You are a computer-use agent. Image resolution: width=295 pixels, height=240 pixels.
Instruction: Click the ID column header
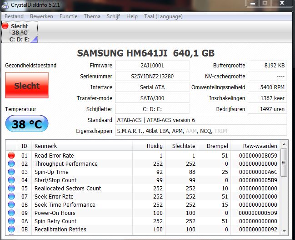click(24, 146)
